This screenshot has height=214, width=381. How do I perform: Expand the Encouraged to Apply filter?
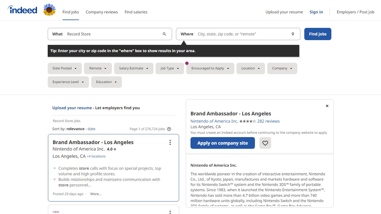[210, 68]
